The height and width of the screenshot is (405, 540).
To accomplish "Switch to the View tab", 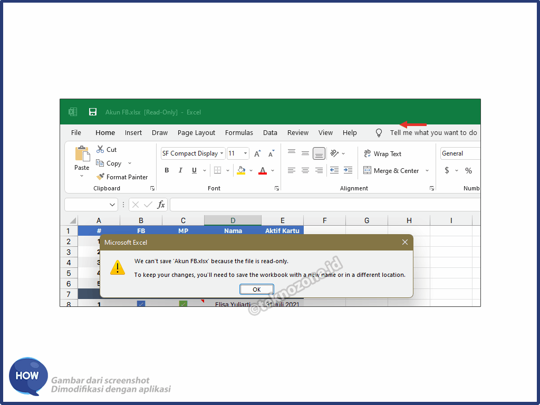I will [x=325, y=132].
